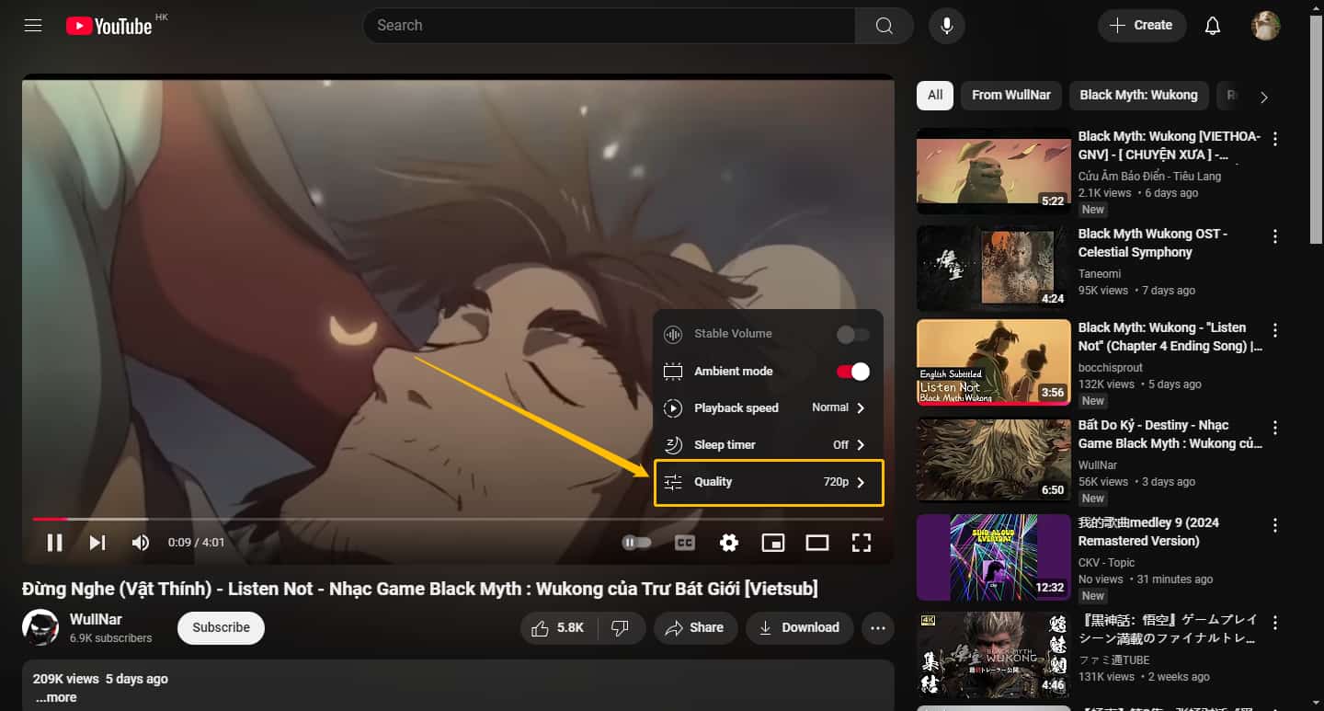The image size is (1324, 711).
Task: Switch to theater mode
Action: (817, 543)
